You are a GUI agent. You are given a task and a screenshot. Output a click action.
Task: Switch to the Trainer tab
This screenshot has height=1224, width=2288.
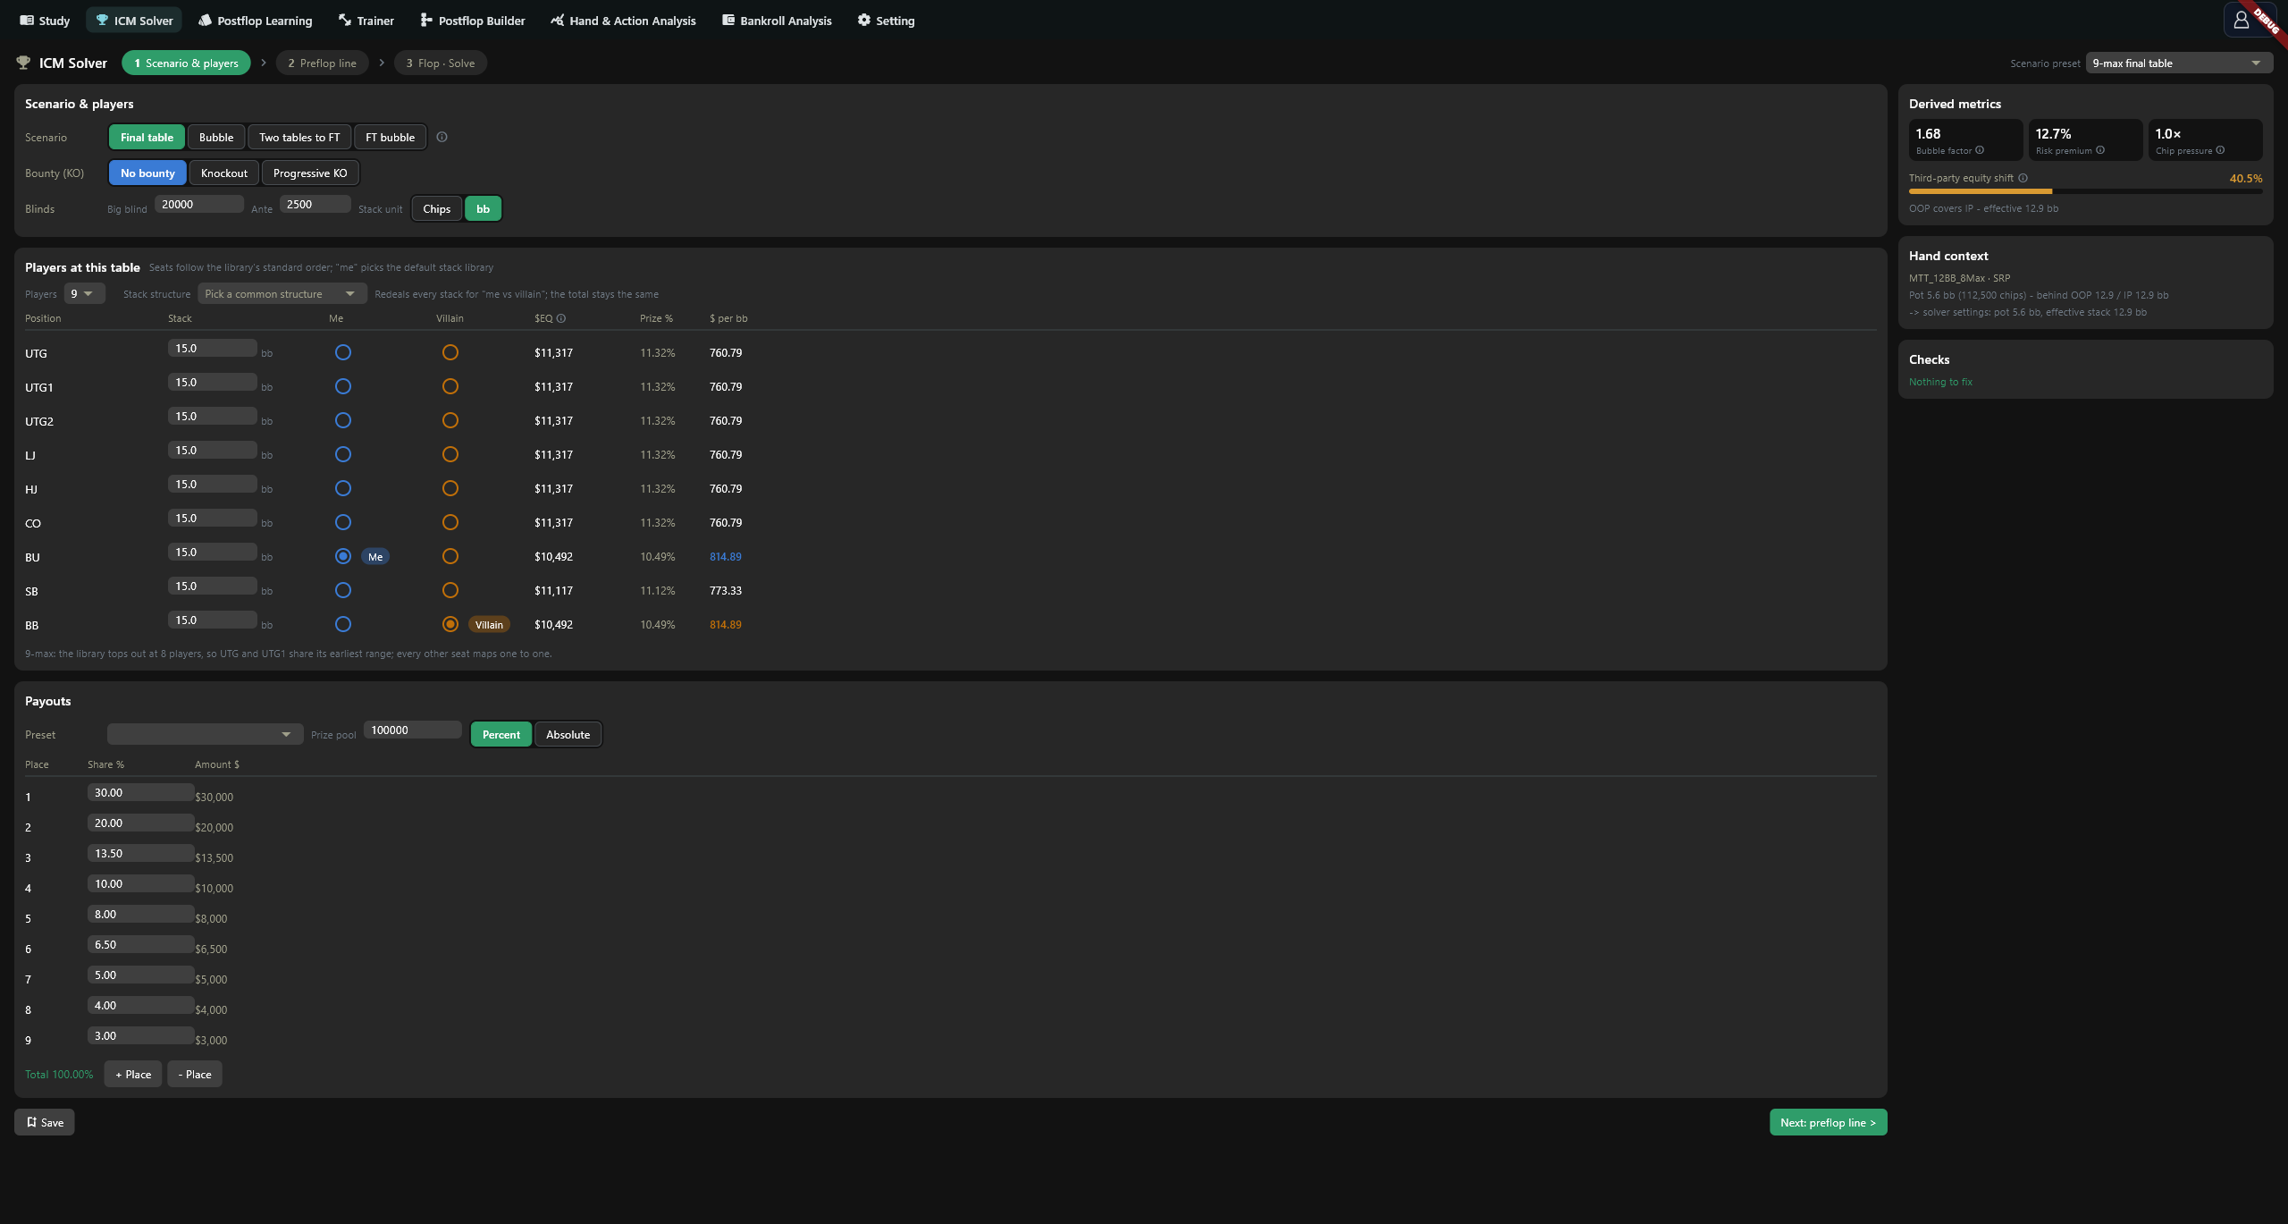[366, 20]
